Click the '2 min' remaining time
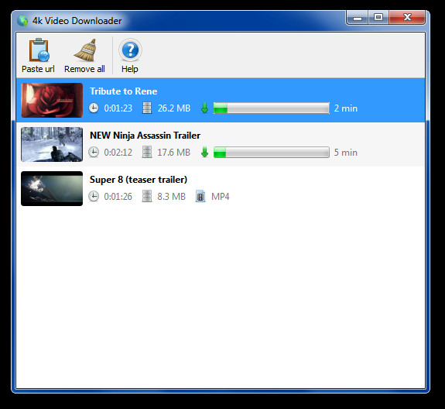Image resolution: width=445 pixels, height=409 pixels. [346, 108]
